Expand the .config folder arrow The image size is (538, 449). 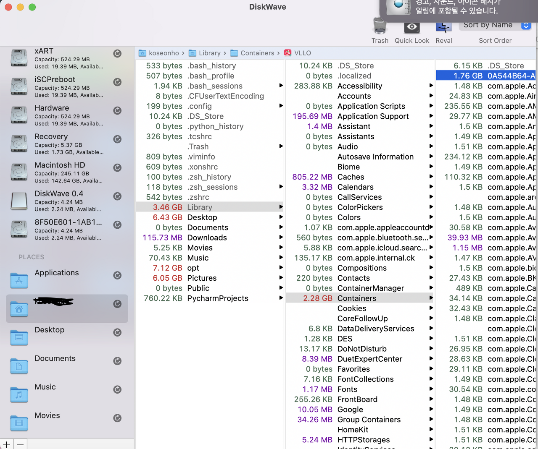coord(281,106)
